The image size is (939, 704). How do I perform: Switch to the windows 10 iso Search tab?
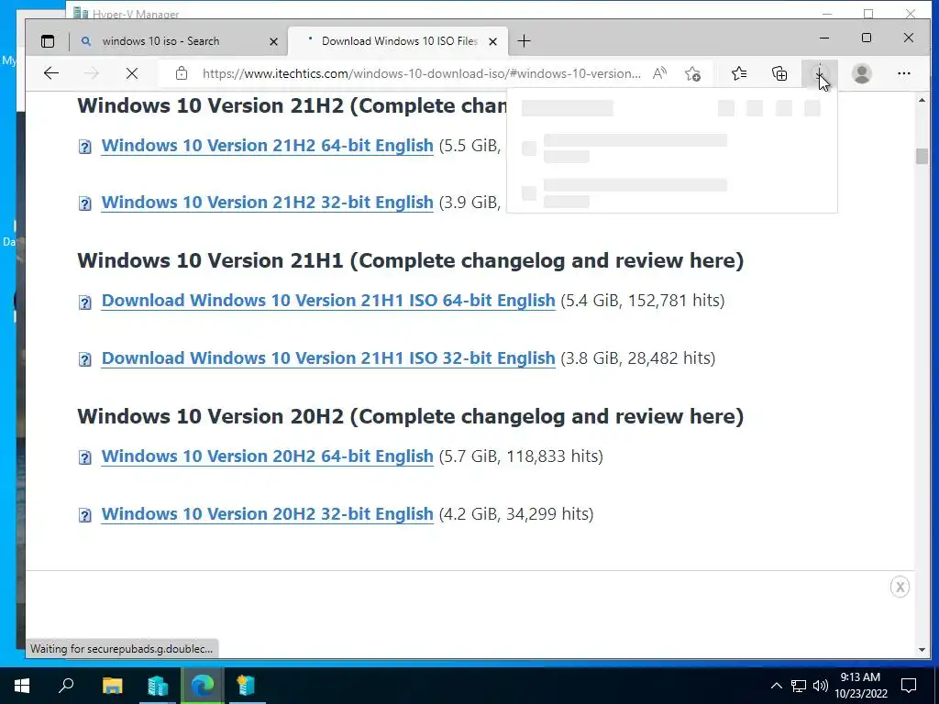(x=179, y=41)
